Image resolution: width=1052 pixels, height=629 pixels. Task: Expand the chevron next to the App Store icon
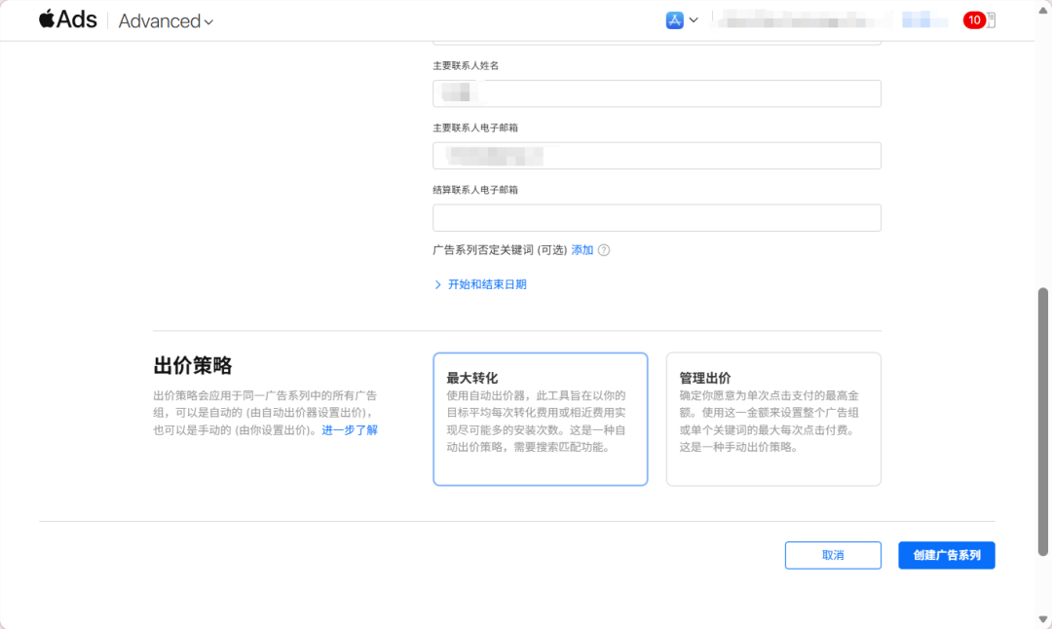point(694,20)
